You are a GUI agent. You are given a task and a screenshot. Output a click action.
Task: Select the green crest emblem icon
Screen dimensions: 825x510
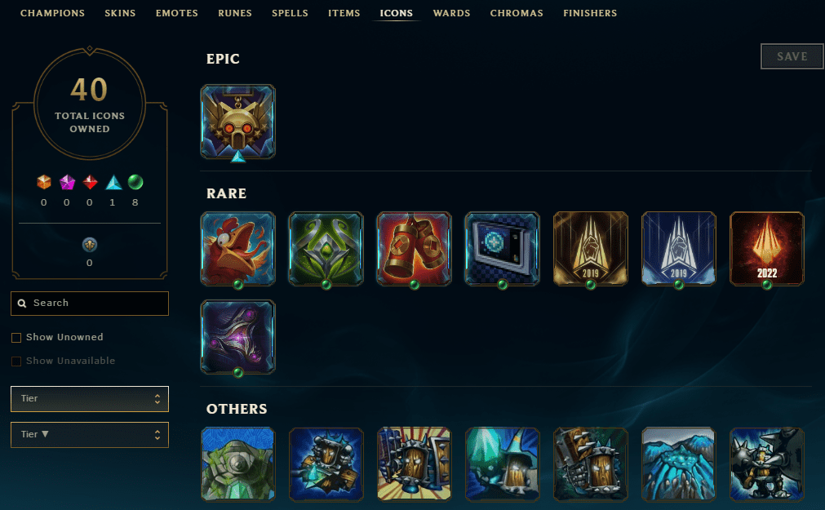(x=326, y=249)
